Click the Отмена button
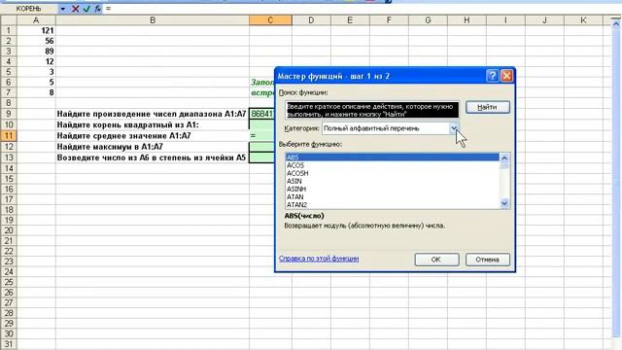This screenshot has height=350, width=622. 488,260
